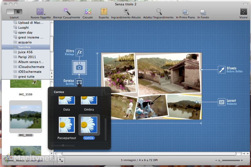
Task: Select the IMG_3600 lake thumbnail
Action: [x=25, y=117]
